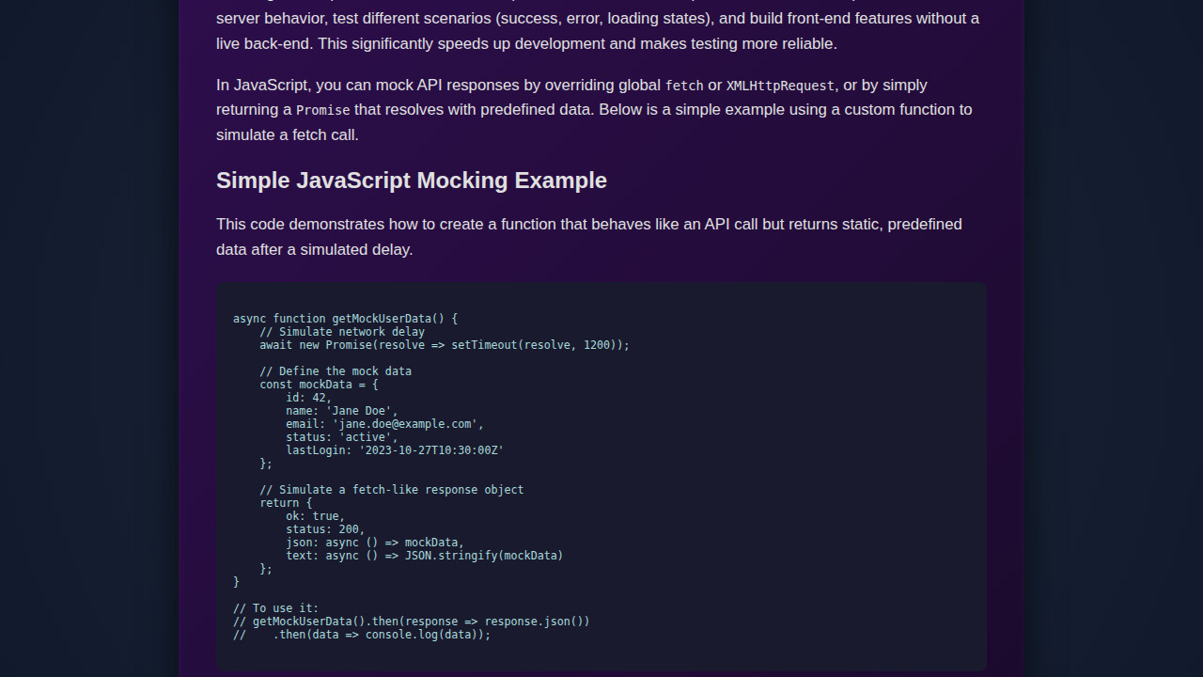The width and height of the screenshot is (1203, 677).
Task: Click the status: 200 line in code
Action: (x=324, y=528)
